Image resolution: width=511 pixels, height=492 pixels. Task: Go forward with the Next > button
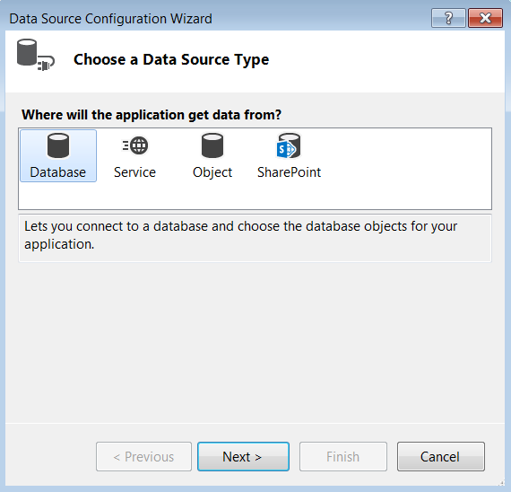pos(243,456)
